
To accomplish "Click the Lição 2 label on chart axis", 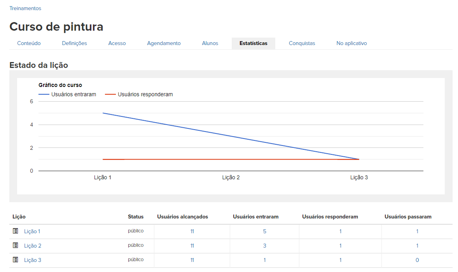I will pos(231,178).
